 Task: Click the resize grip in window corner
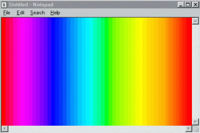(x=196, y=129)
